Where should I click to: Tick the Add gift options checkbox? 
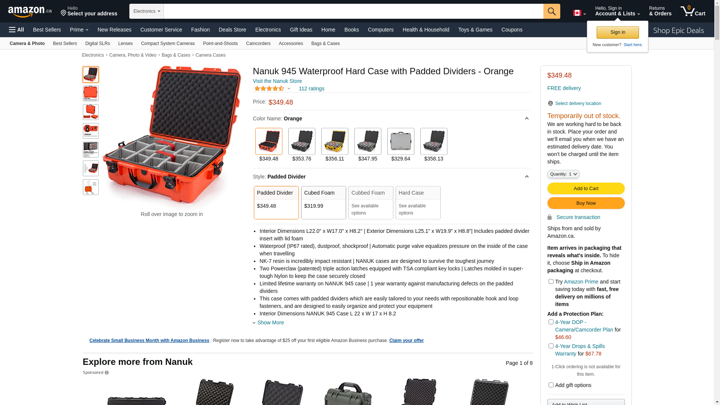(x=551, y=385)
